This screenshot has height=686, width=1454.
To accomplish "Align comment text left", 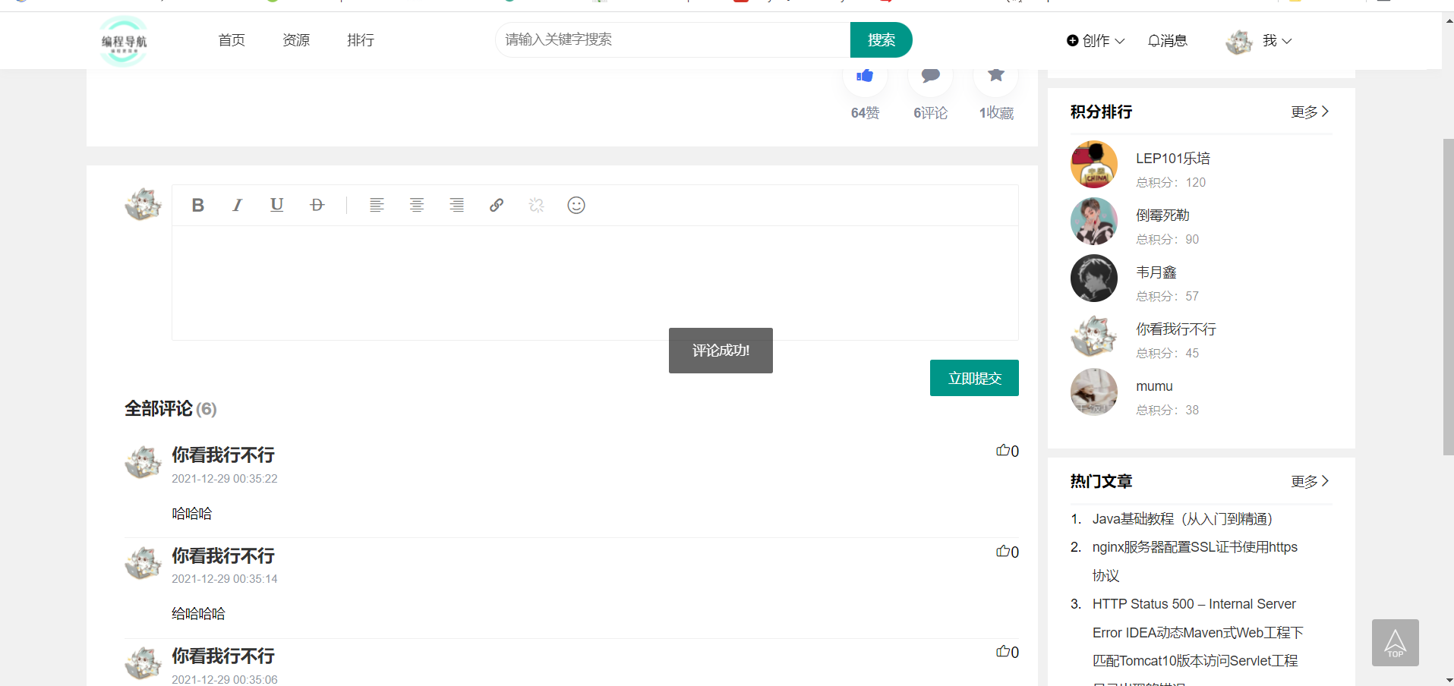I will pyautogui.click(x=377, y=205).
